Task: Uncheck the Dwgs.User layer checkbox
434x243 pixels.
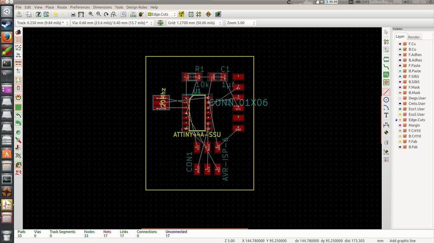Action: [x=405, y=98]
